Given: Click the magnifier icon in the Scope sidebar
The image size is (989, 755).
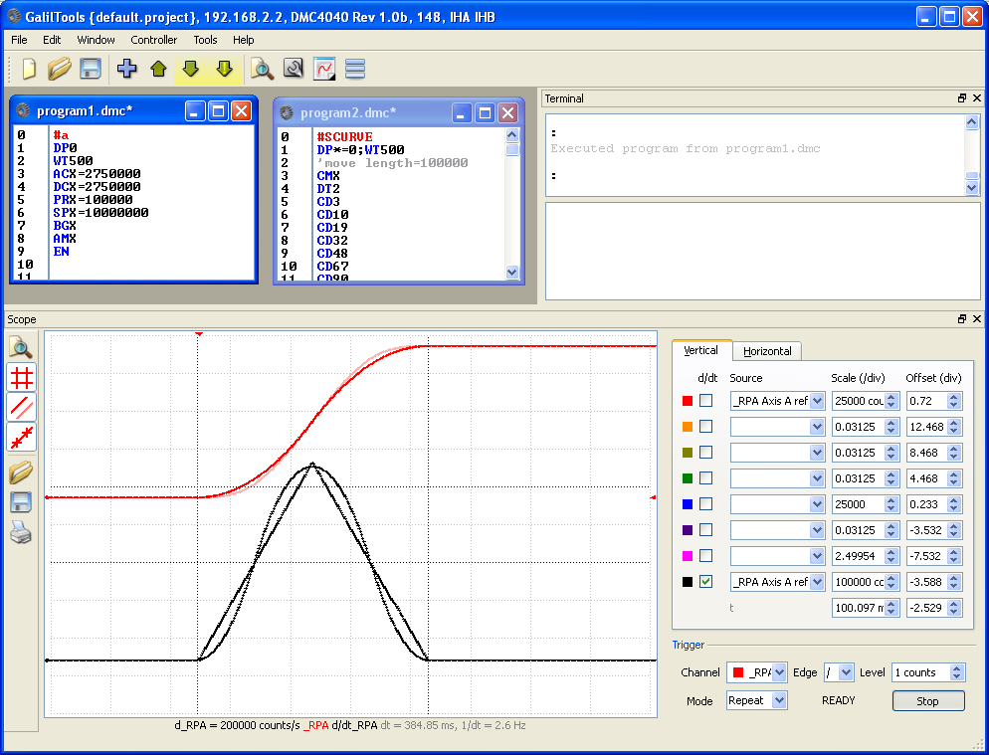Looking at the screenshot, I should (x=21, y=347).
